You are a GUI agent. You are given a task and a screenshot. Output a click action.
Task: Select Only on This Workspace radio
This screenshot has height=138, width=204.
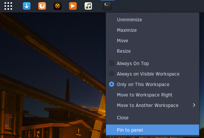point(112,84)
